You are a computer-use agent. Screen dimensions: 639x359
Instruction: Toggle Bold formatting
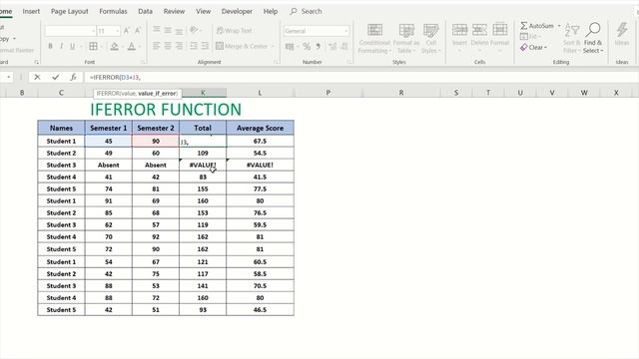click(x=50, y=46)
